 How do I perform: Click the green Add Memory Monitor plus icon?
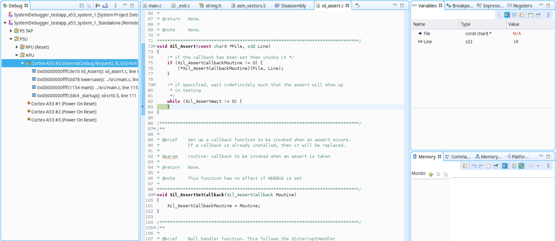431,174
